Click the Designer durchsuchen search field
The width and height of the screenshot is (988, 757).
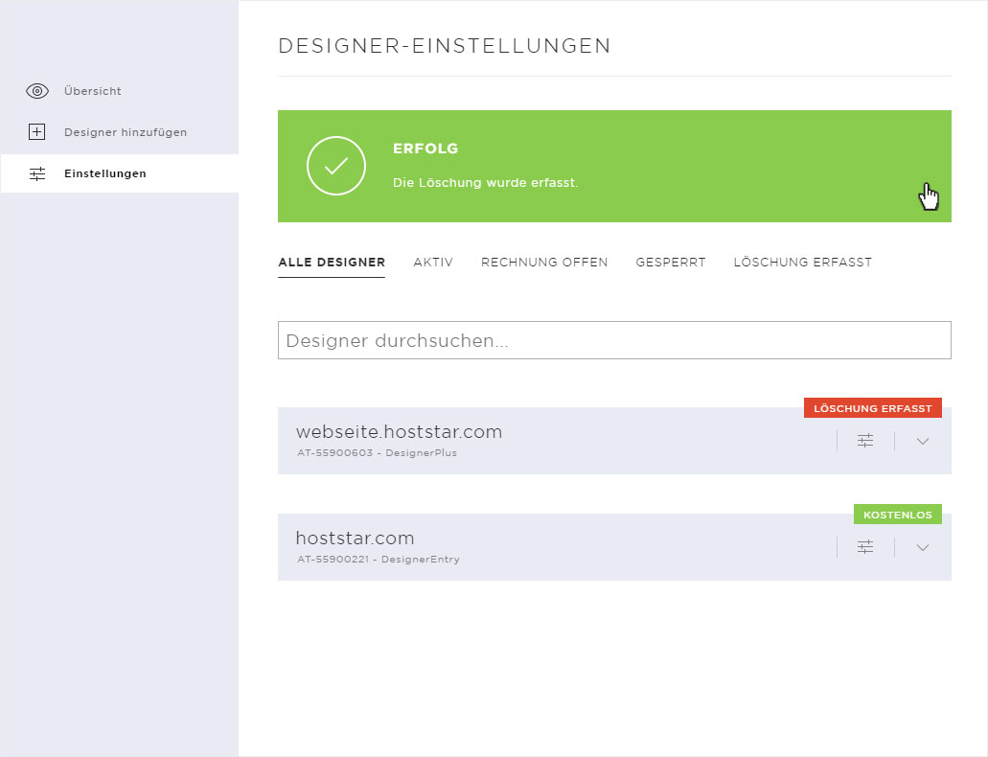point(614,340)
